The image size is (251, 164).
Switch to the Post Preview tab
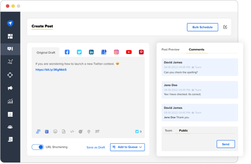(170, 49)
